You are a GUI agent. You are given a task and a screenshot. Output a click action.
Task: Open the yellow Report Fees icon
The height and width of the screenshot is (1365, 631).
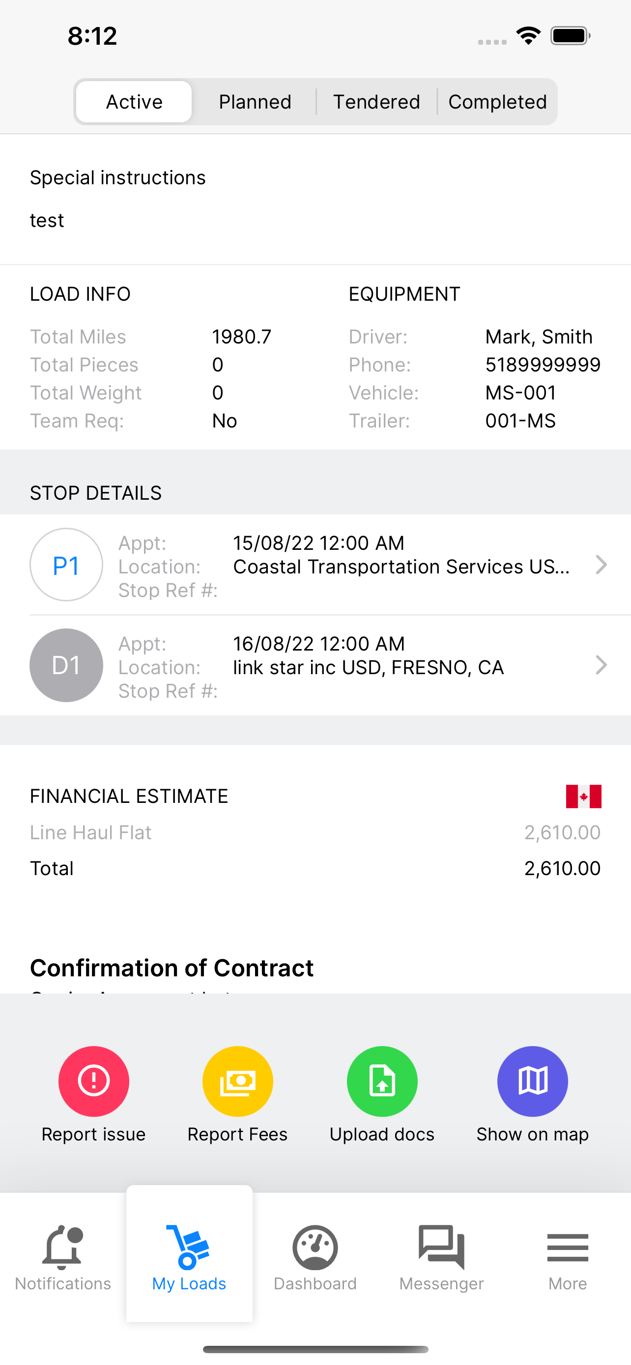(x=238, y=1081)
